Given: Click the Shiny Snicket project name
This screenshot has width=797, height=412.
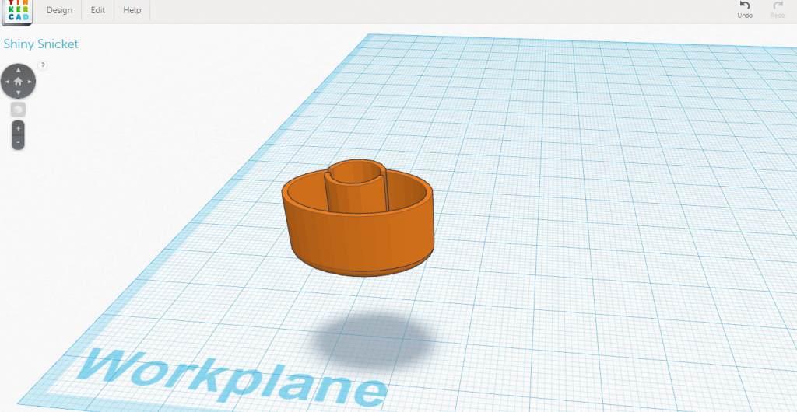Looking at the screenshot, I should (41, 44).
